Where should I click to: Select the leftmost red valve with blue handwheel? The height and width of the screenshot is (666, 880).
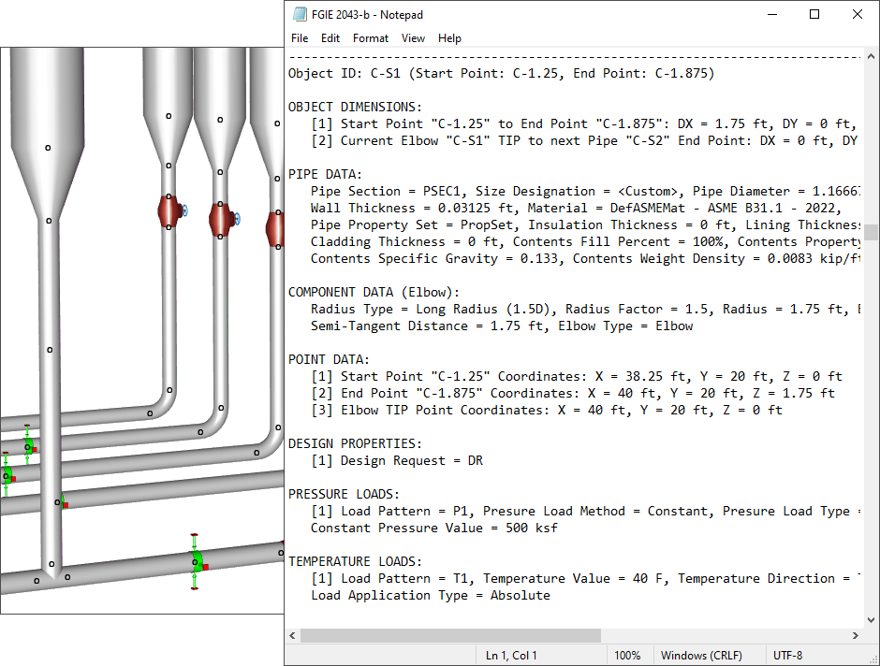[170, 212]
